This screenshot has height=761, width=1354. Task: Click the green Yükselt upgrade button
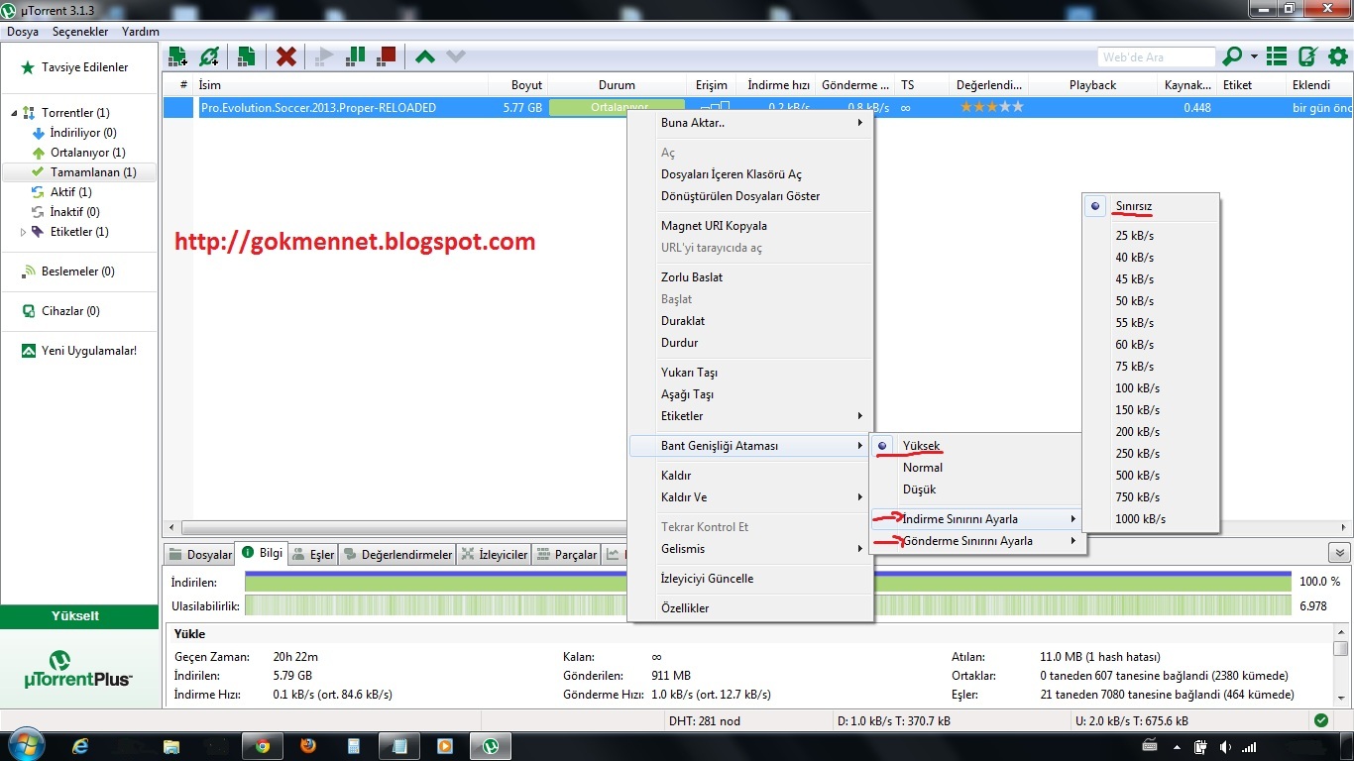(79, 616)
